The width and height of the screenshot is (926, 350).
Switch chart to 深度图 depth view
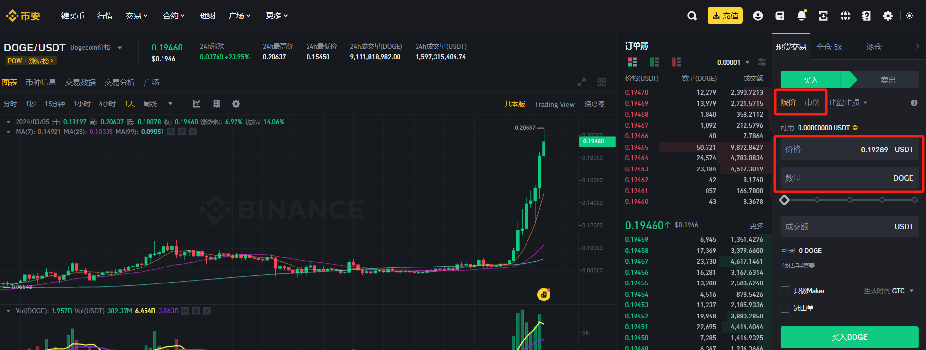(595, 104)
